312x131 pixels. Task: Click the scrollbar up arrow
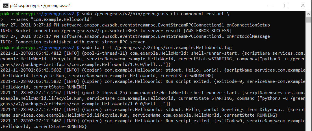point(308,14)
